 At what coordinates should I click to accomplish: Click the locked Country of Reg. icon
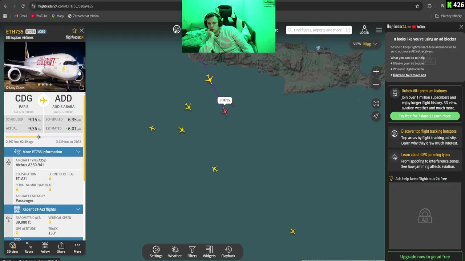(x=50, y=178)
